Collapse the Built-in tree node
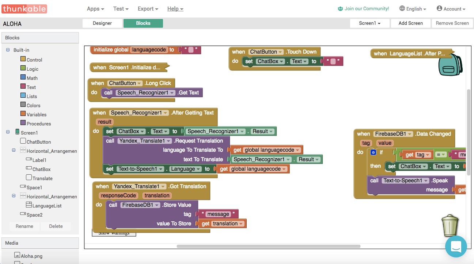 coord(8,50)
